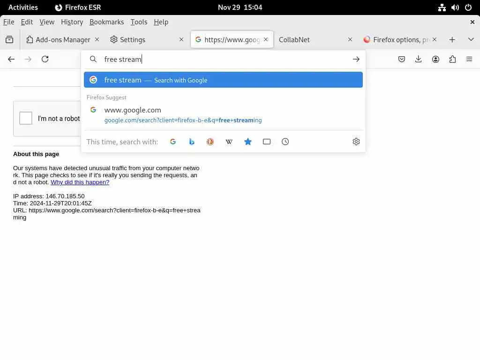This screenshot has height=360, width=480.
Task: Expand the list all tabs chevron
Action: pyautogui.click(x=471, y=39)
